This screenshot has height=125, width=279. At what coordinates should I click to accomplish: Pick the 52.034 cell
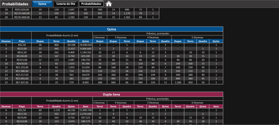[x=86, y=68]
